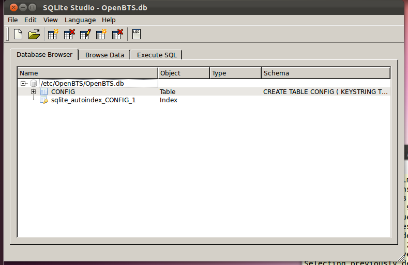Select the Database Browser tab

(x=44, y=54)
